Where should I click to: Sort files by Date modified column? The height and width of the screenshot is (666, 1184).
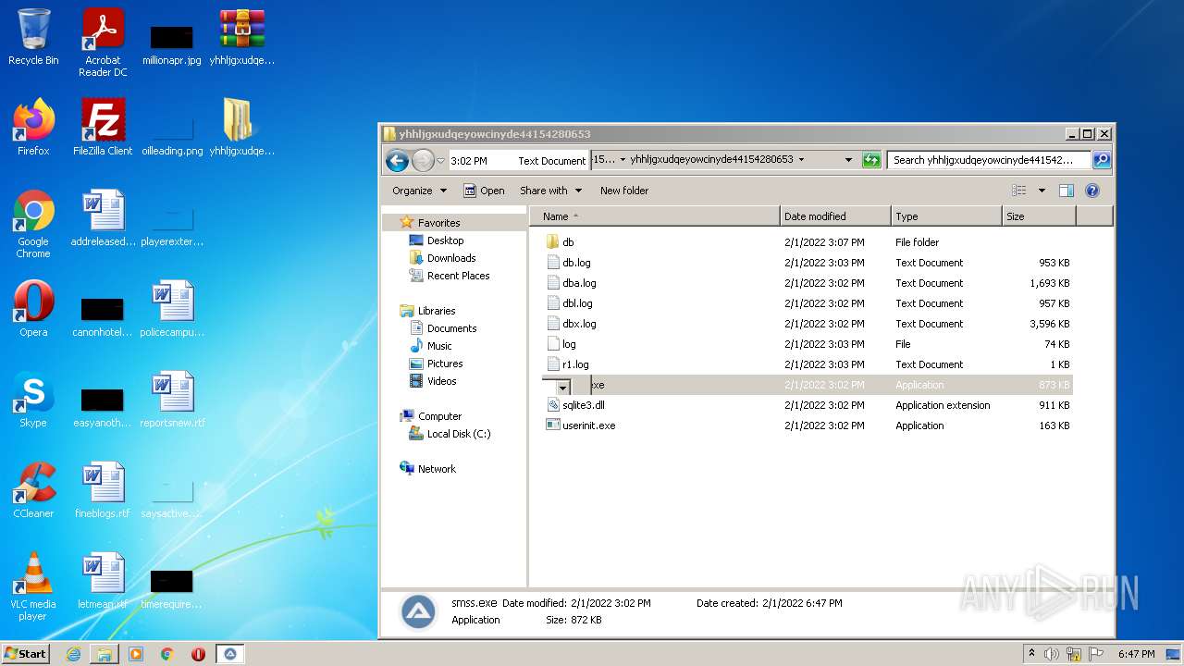tap(835, 216)
